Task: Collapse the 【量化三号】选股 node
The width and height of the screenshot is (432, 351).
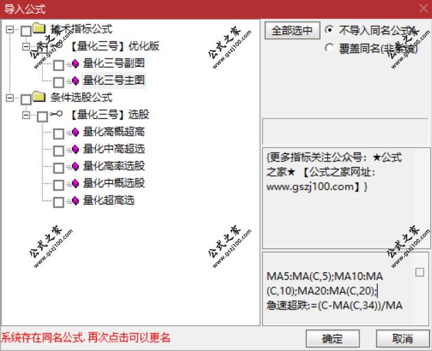Action: coord(26,115)
